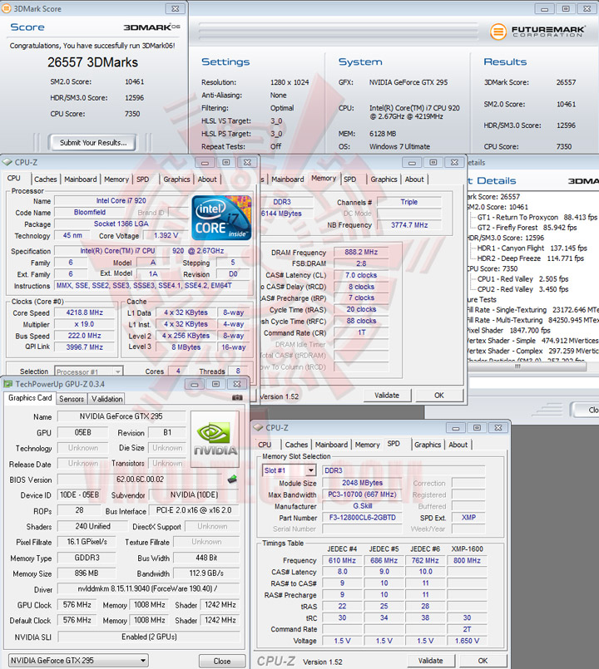The width and height of the screenshot is (599, 669).
Task: Click the Part Number field F3-12800CL6-2GBTD
Action: (362, 518)
